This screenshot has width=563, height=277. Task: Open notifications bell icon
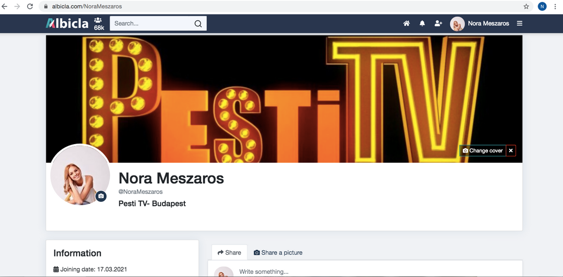click(422, 23)
